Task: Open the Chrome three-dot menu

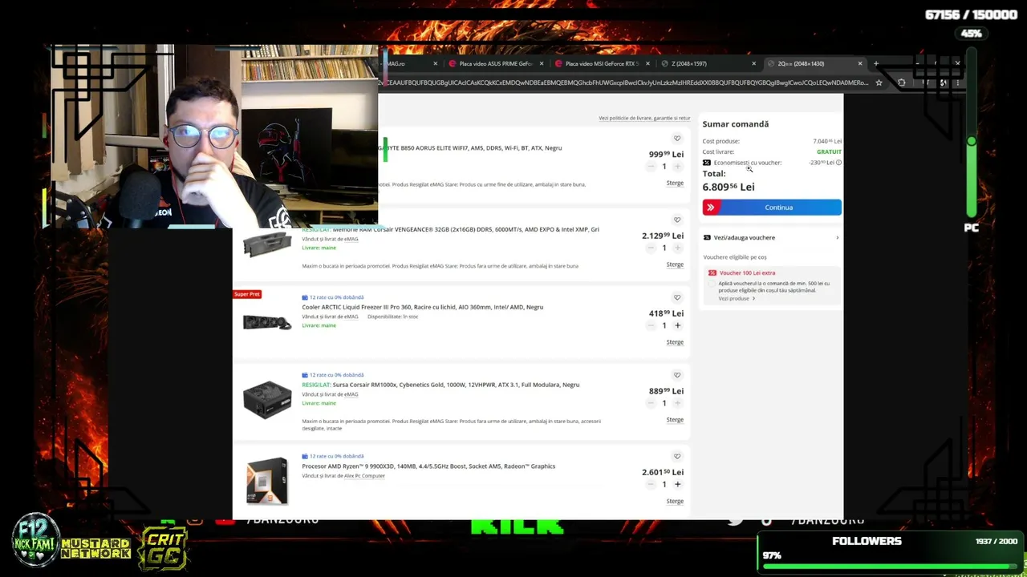Action: point(957,83)
